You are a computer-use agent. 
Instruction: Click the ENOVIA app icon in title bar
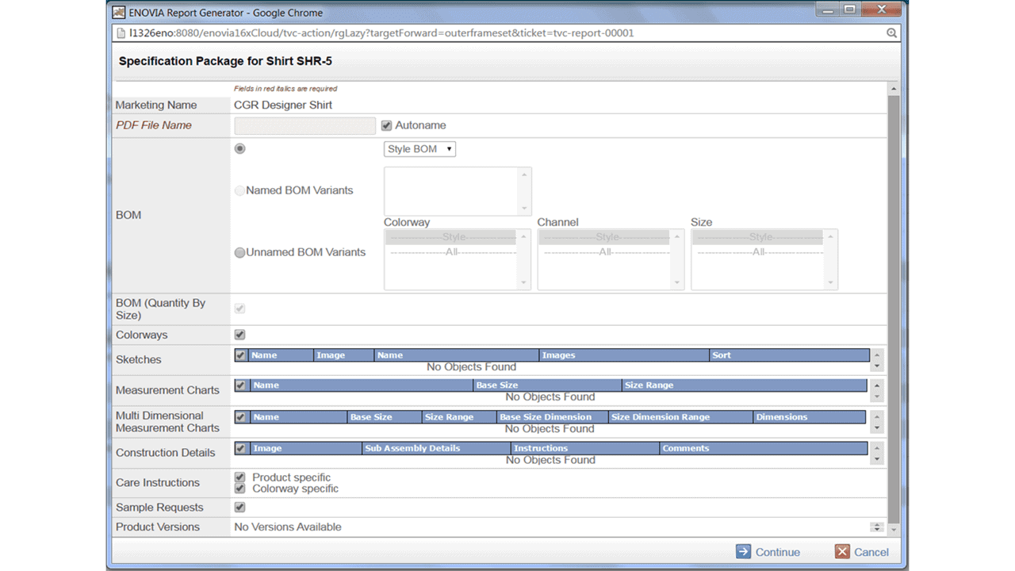tap(118, 11)
